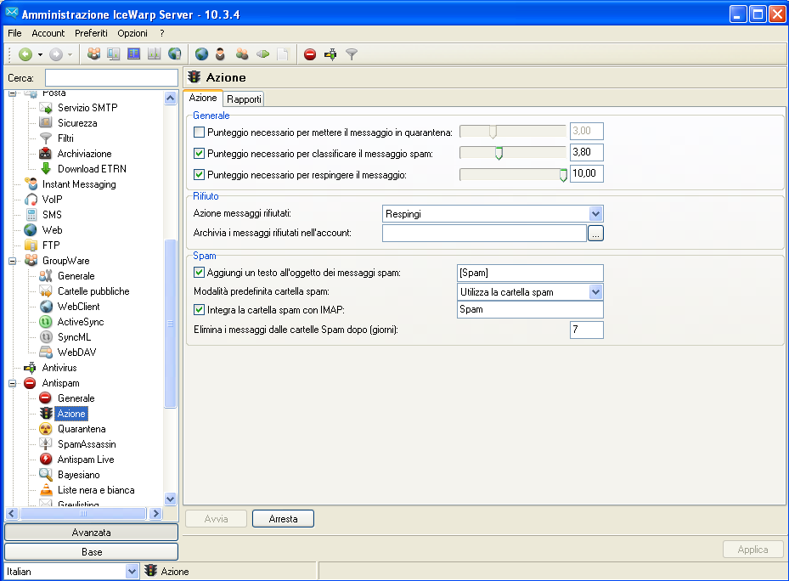Click the three-people toolbar icon beside Forward
789x581 pixels.
coord(93,54)
